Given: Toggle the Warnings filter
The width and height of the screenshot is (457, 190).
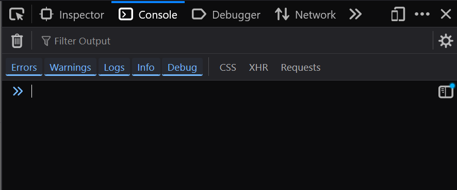Looking at the screenshot, I should click(x=70, y=68).
